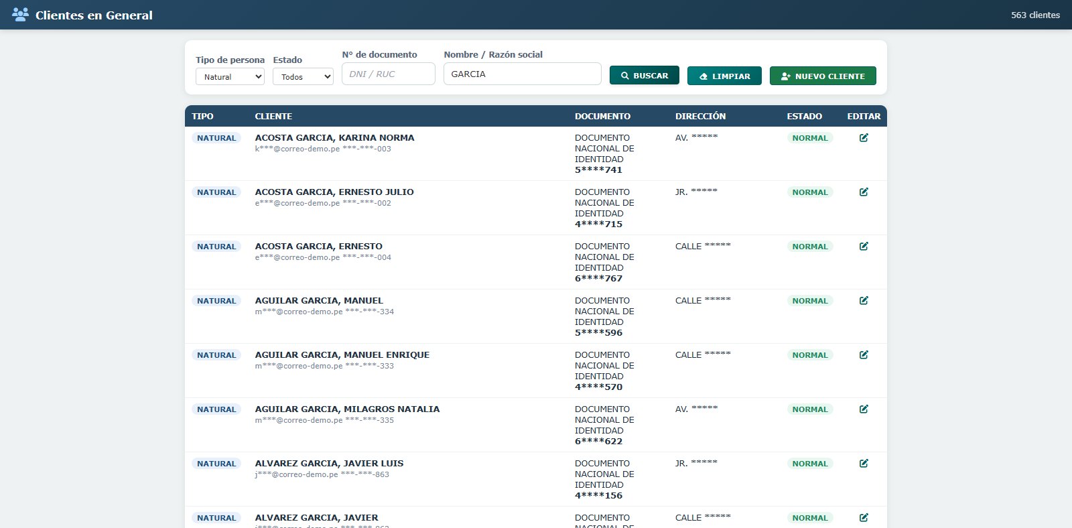This screenshot has height=528, width=1072.
Task: Click document number 4****570
Action: tap(598, 387)
